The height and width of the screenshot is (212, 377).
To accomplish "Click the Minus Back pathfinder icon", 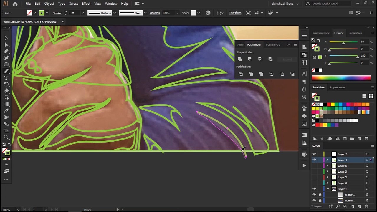I will (x=292, y=74).
